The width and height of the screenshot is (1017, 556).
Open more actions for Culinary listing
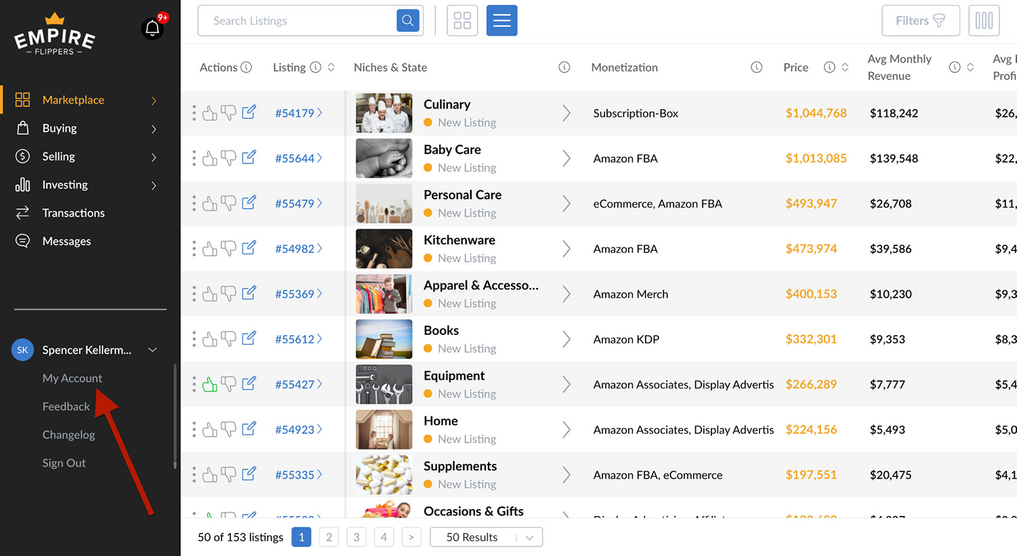coord(194,113)
